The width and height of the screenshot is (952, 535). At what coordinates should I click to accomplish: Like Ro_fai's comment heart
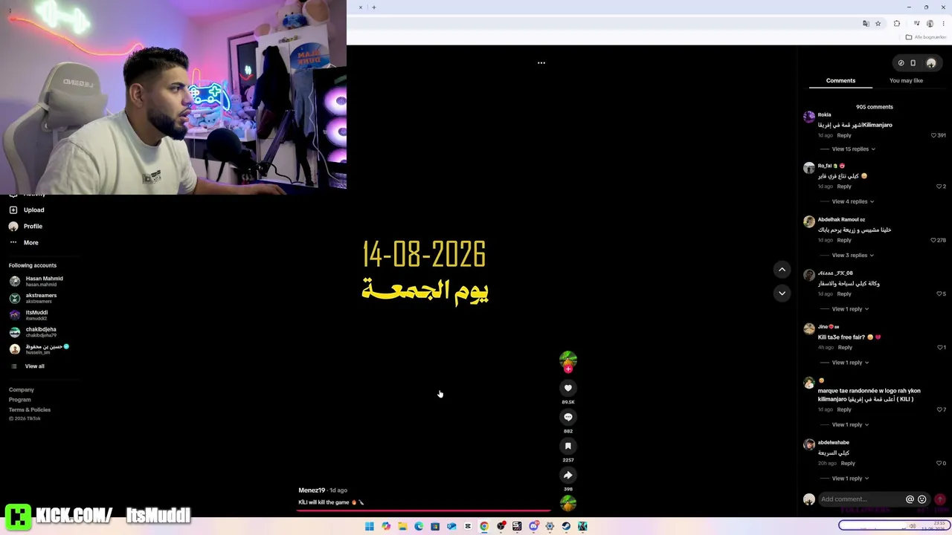939,187
